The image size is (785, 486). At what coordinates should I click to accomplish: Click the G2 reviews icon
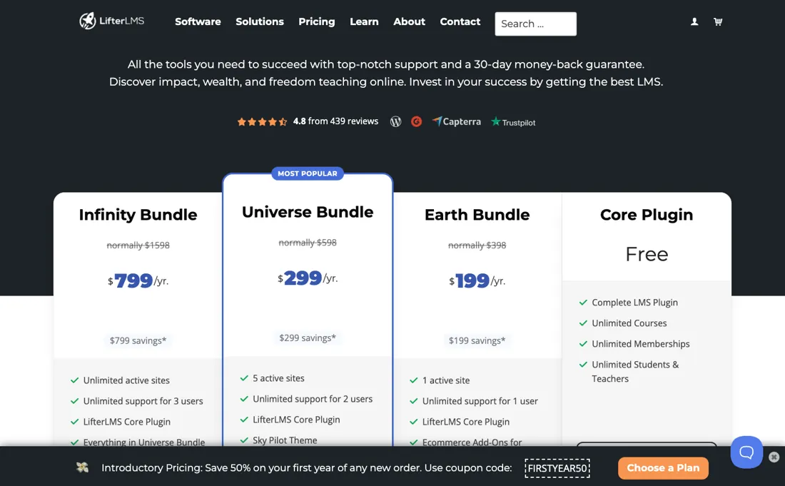coord(416,121)
